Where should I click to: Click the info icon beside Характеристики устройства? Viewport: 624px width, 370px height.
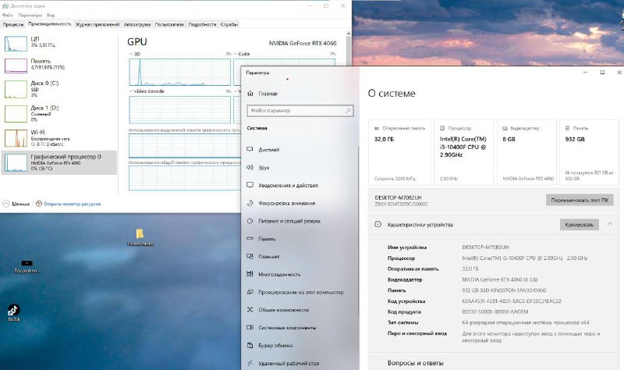(378, 224)
